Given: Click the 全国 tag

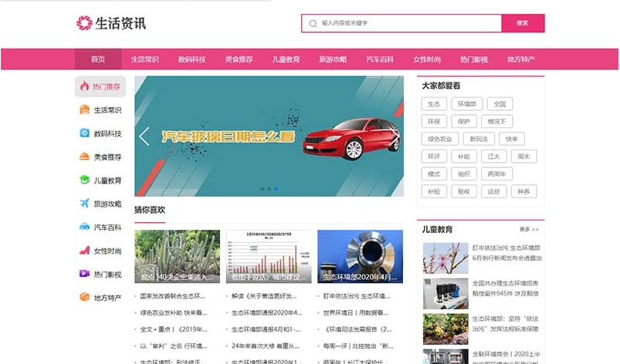Looking at the screenshot, I should coord(500,104).
